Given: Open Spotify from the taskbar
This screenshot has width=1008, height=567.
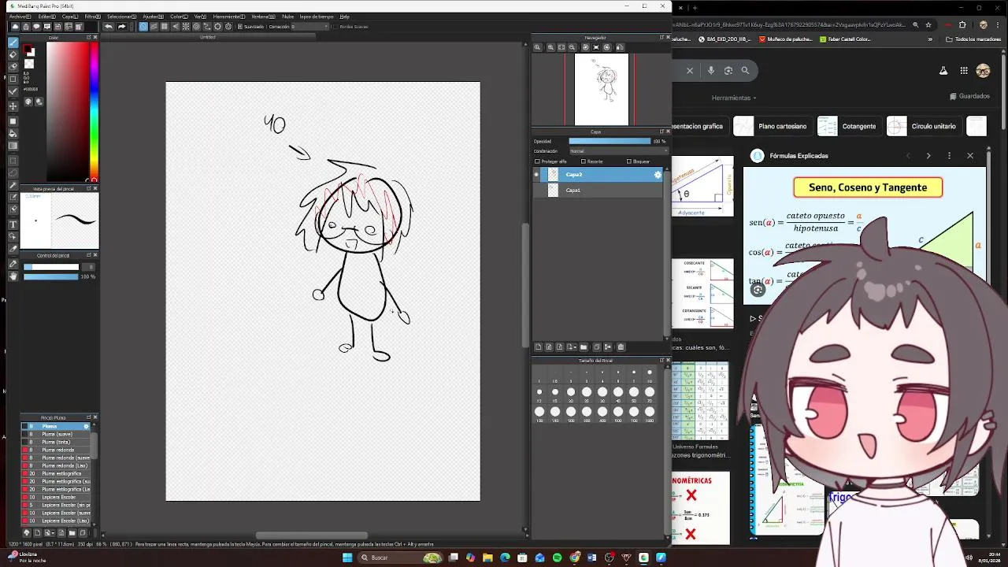Looking at the screenshot, I should pos(557,558).
